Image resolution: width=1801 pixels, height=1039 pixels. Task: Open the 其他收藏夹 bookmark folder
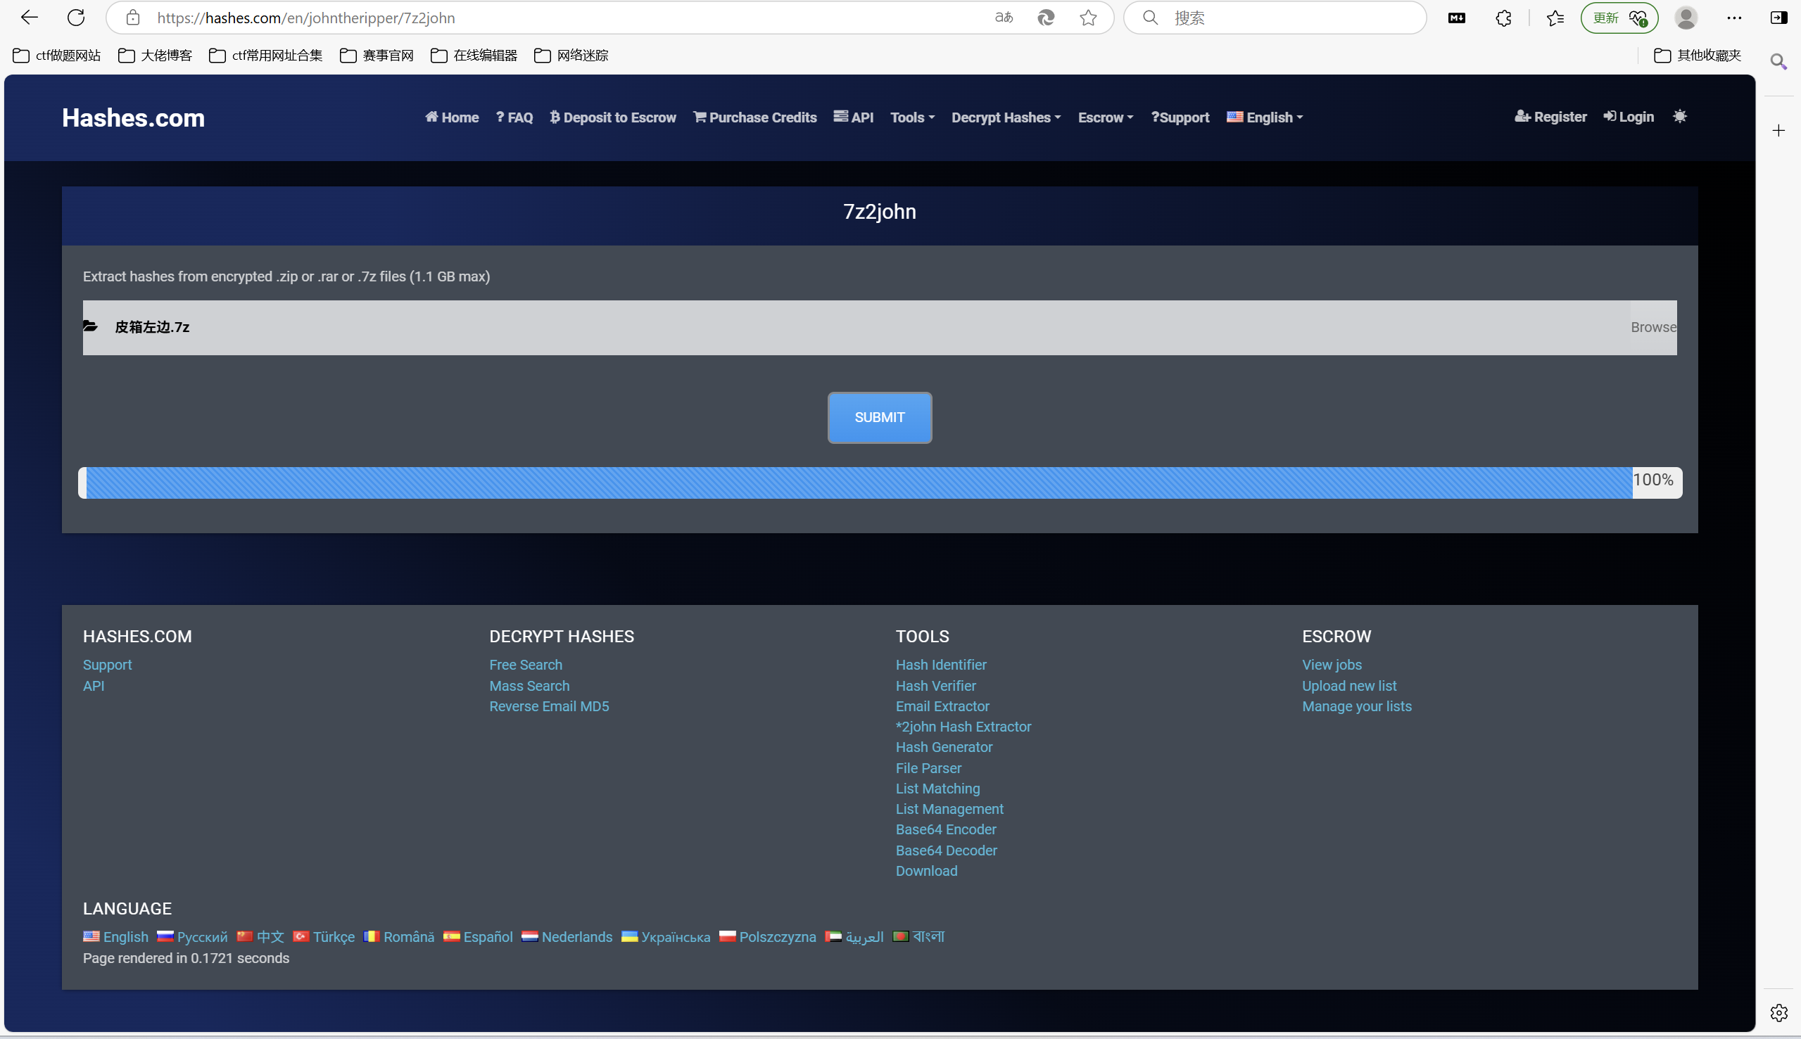click(1698, 55)
